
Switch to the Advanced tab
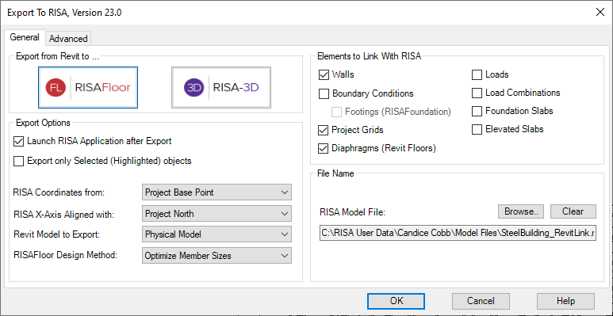coord(68,39)
